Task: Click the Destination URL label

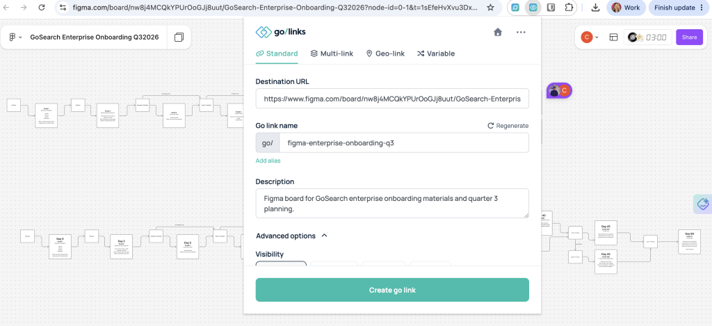Action: tap(282, 82)
